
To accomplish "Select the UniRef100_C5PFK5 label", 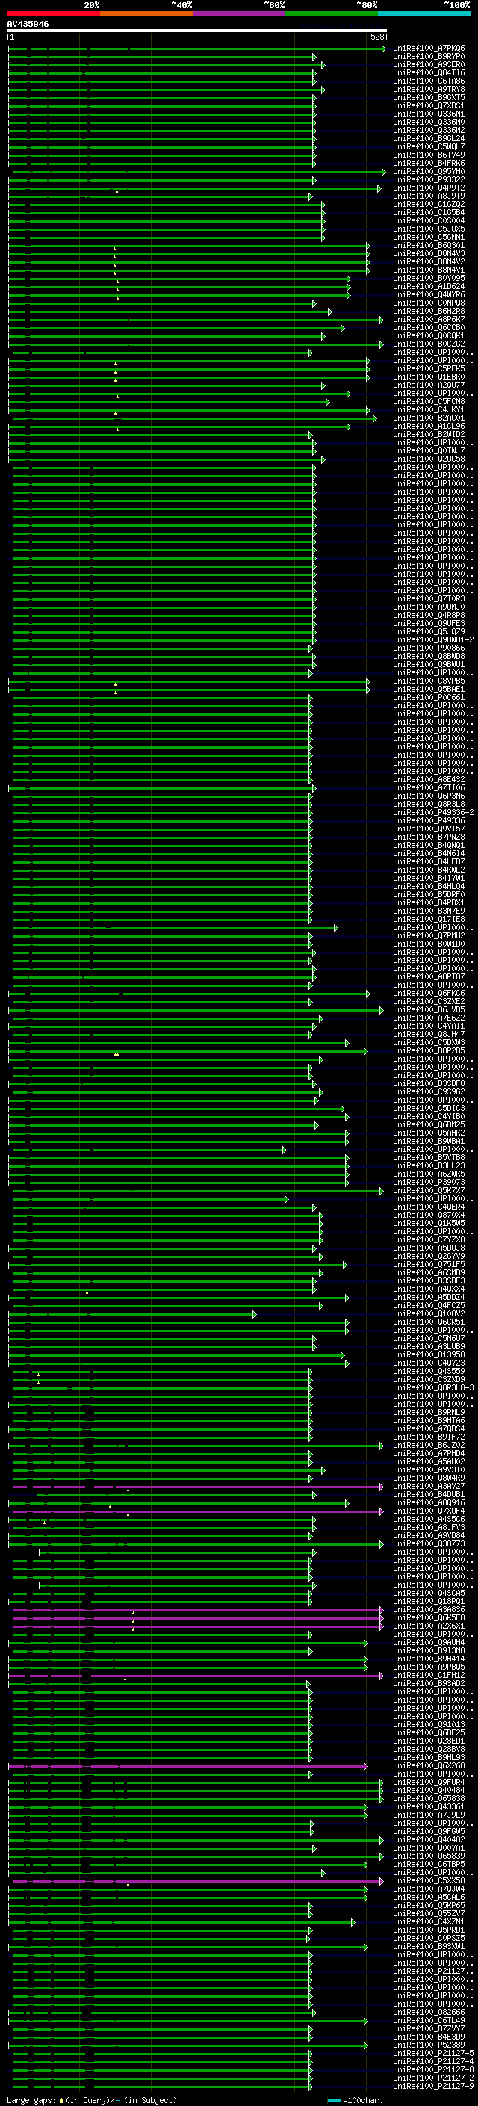I will (x=429, y=369).
